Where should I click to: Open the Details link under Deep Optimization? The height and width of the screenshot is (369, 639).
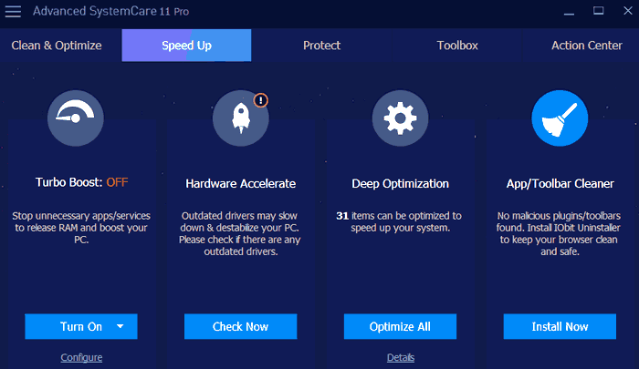pos(401,357)
